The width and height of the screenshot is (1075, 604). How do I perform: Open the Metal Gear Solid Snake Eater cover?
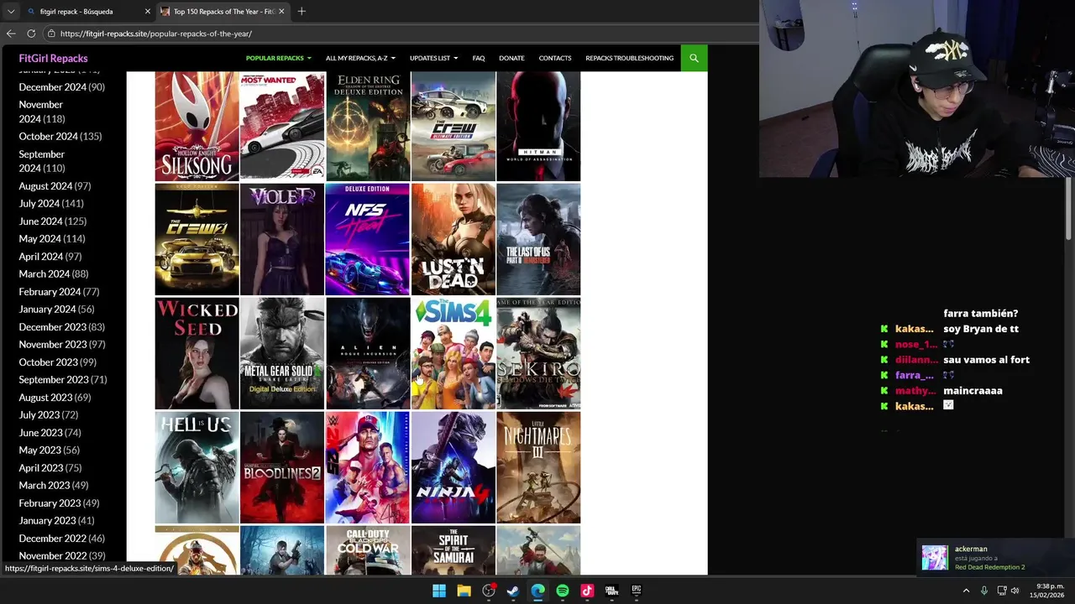coord(282,353)
